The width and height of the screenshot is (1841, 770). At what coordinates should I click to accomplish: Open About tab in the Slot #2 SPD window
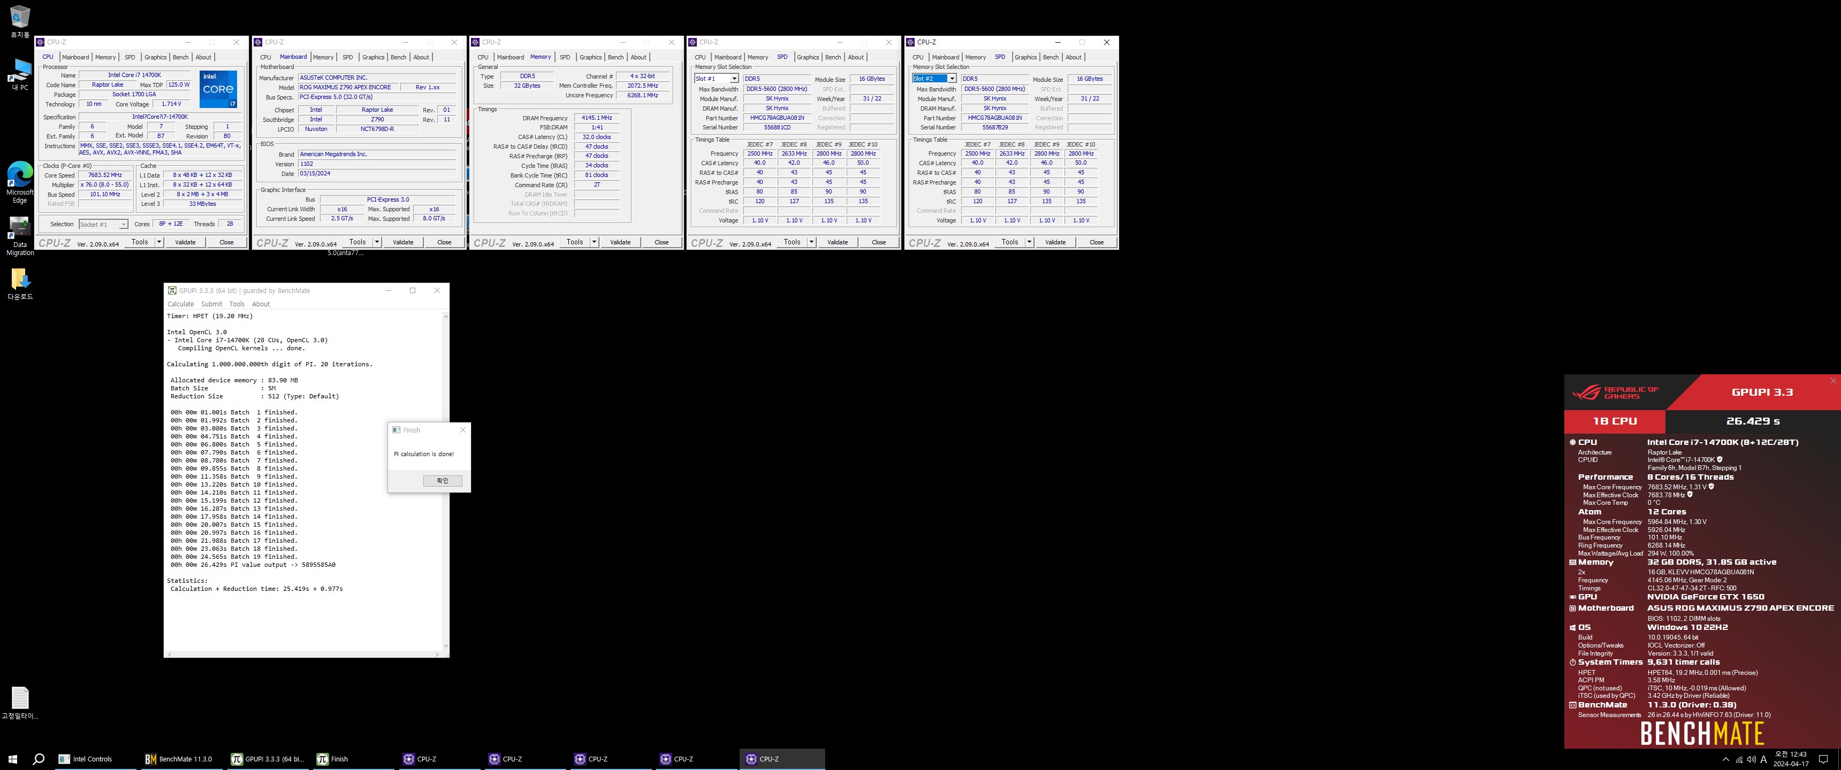tap(1074, 57)
